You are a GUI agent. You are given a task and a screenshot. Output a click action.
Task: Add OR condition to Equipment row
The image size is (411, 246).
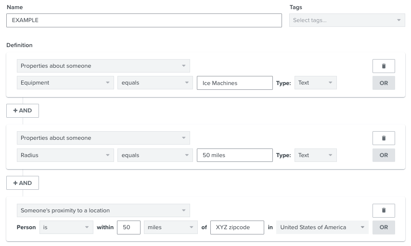click(x=384, y=83)
